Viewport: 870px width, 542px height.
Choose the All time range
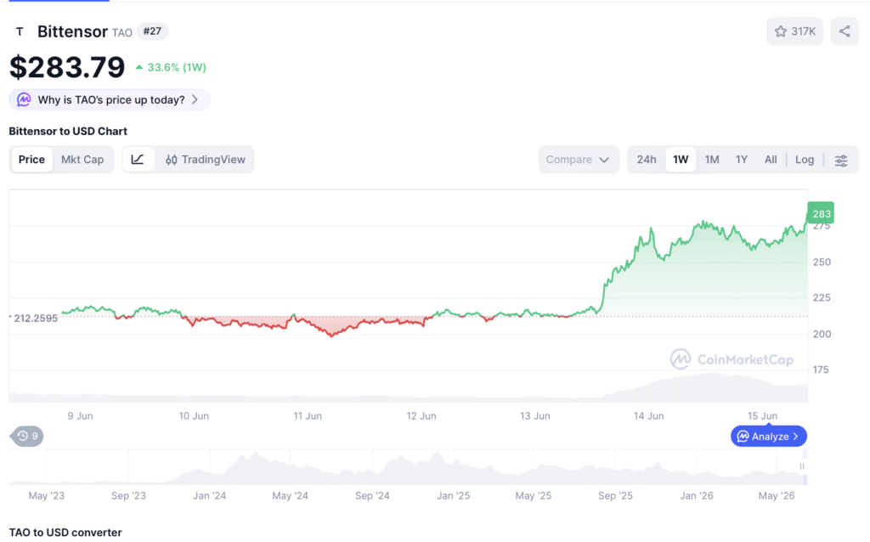pos(771,160)
